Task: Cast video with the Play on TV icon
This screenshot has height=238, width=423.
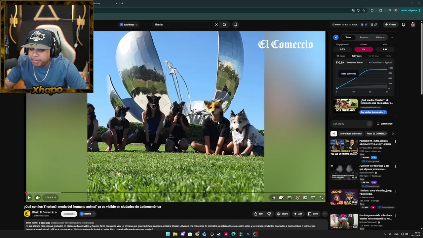Action: (313, 198)
